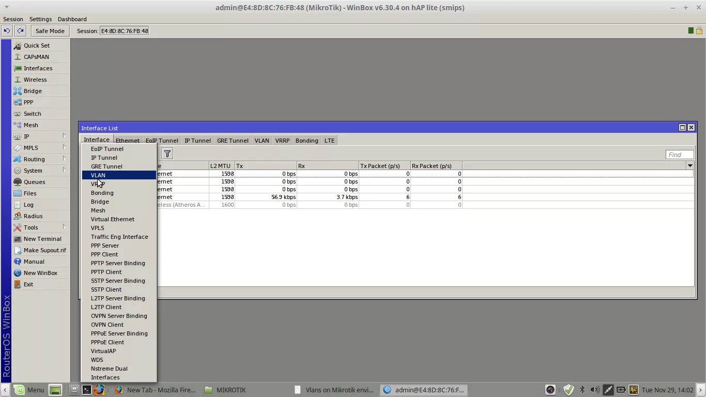Click the Redo arrow in the toolbar
This screenshot has width=706, height=397.
(20, 31)
